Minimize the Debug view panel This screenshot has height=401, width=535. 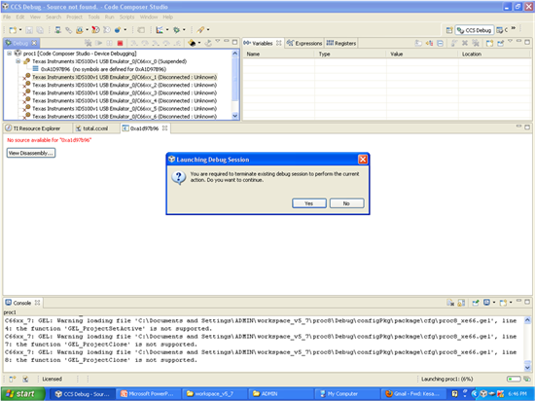tap(227, 41)
